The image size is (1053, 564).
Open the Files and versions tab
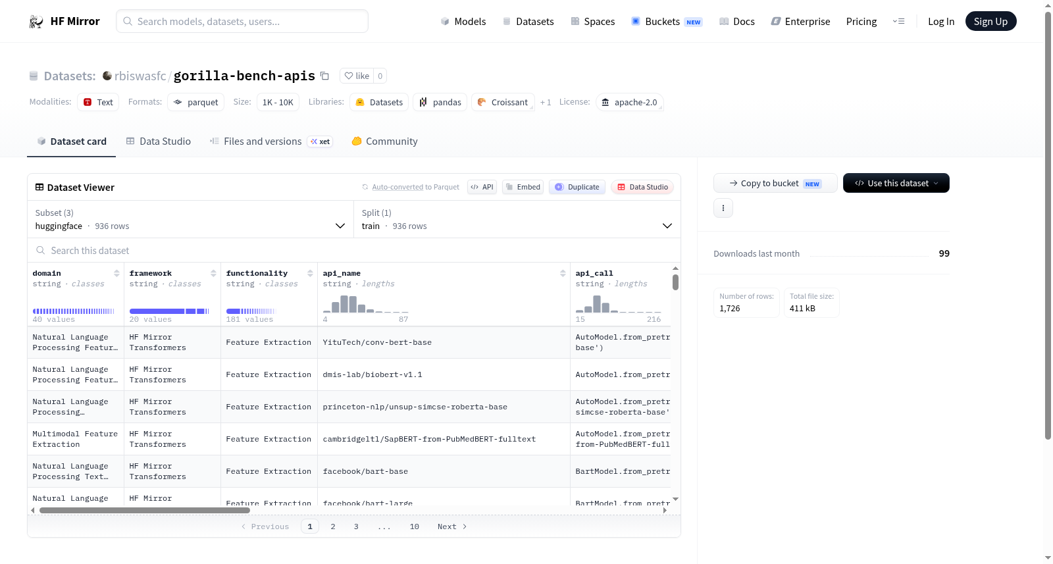tap(271, 141)
